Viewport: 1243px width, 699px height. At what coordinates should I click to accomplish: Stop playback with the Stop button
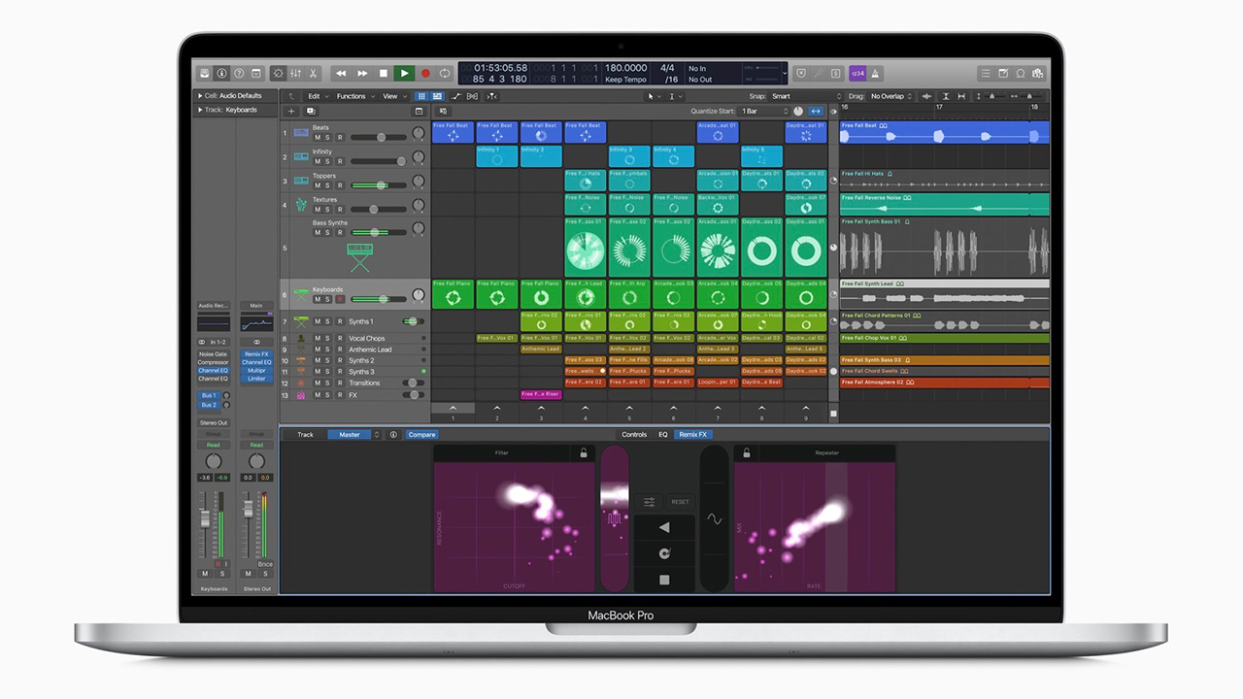pyautogui.click(x=384, y=73)
